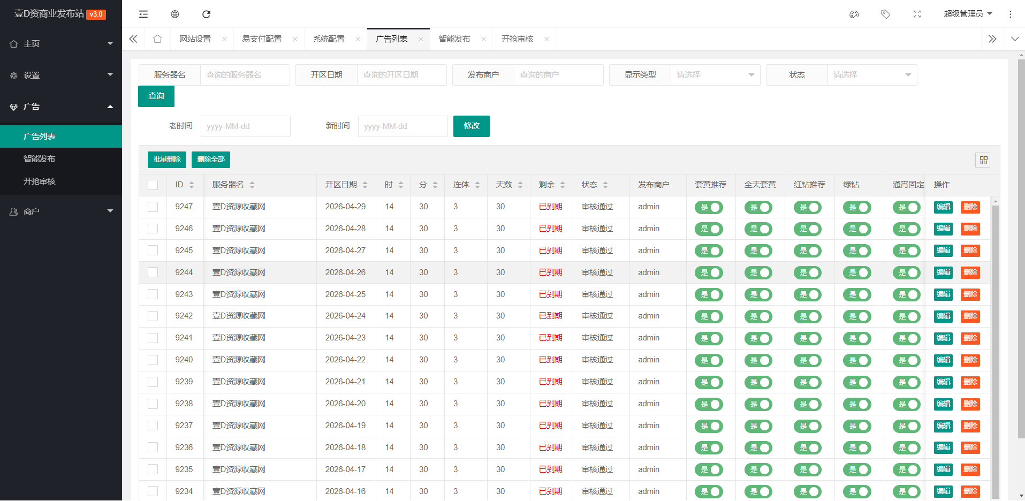
Task: Sort by 剩余 column arrows
Action: pyautogui.click(x=563, y=185)
